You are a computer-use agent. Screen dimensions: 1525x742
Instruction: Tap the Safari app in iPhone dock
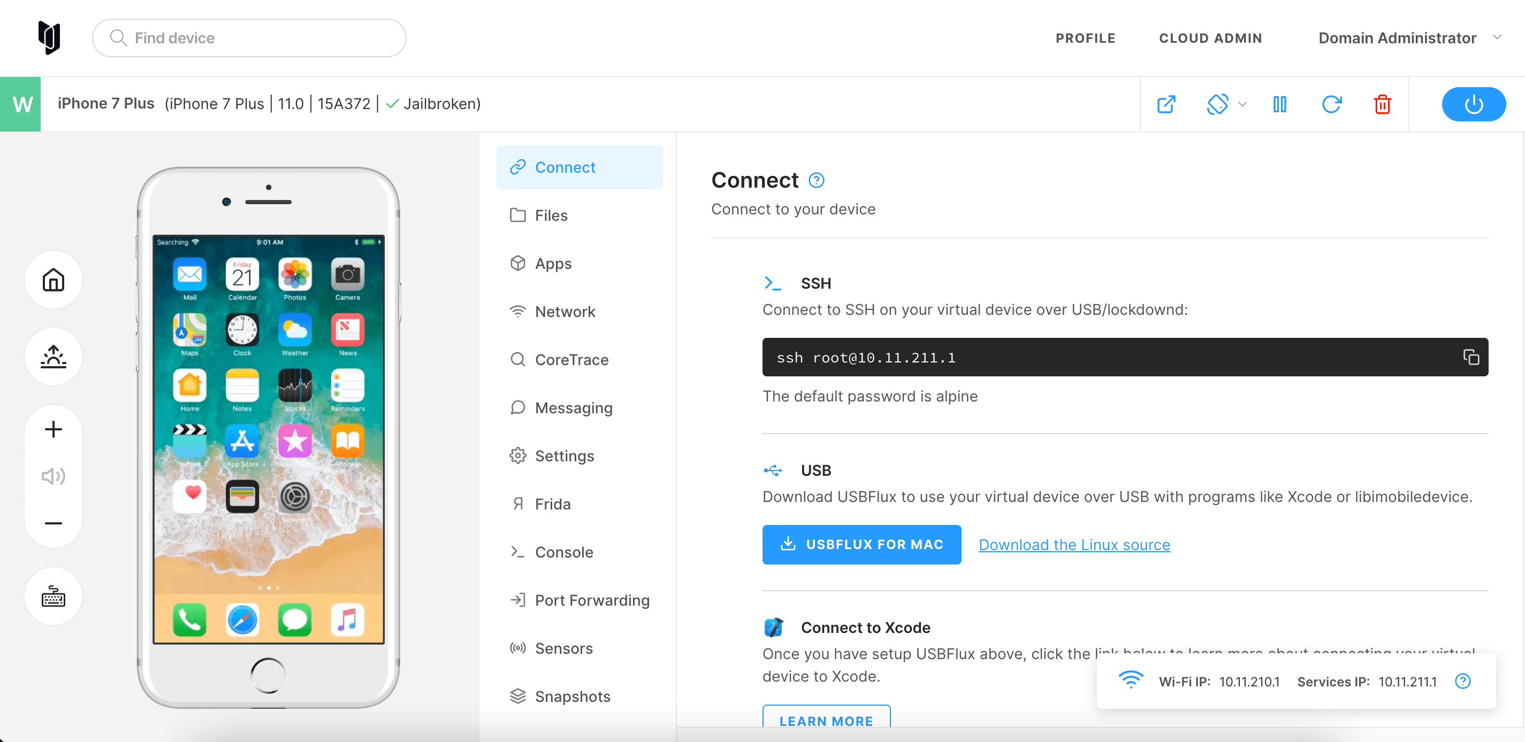[242, 620]
